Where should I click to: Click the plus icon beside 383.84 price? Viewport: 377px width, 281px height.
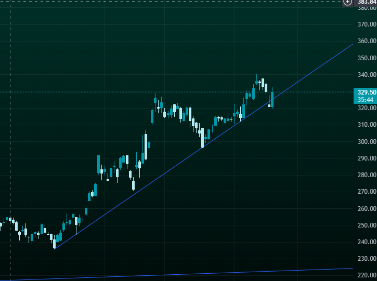(347, 3)
